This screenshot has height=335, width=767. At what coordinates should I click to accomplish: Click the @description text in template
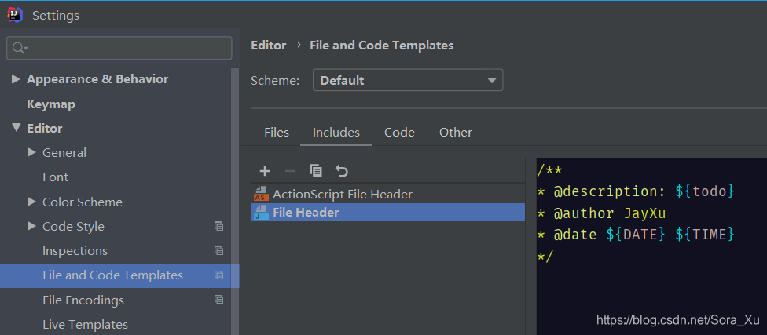[x=610, y=191]
